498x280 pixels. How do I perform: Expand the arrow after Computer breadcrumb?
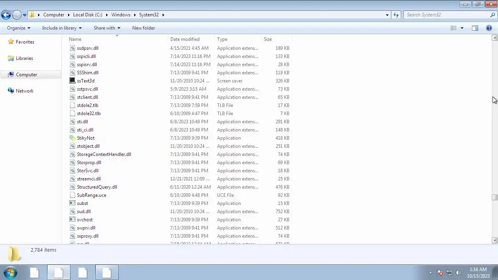point(68,15)
